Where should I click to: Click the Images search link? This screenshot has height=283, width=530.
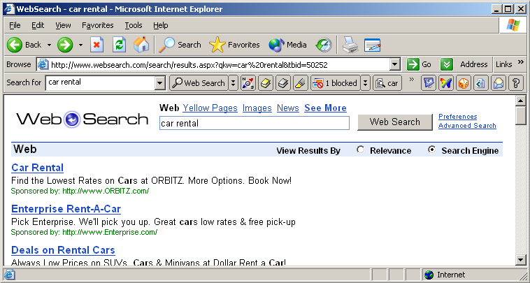point(257,108)
